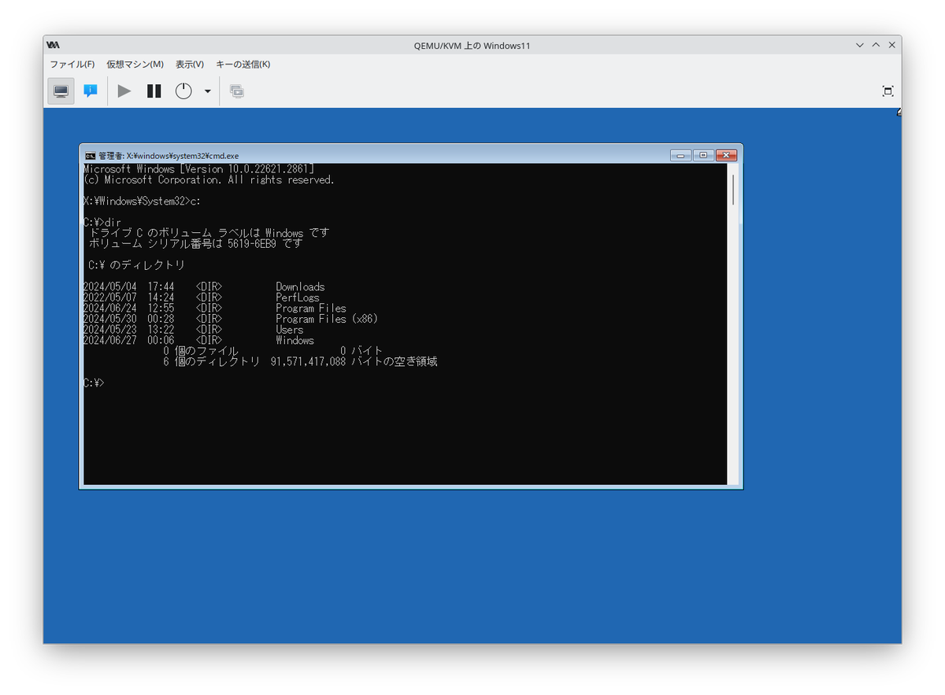Image resolution: width=945 pixels, height=695 pixels.
Task: Show the graphical console view
Action: (x=61, y=91)
